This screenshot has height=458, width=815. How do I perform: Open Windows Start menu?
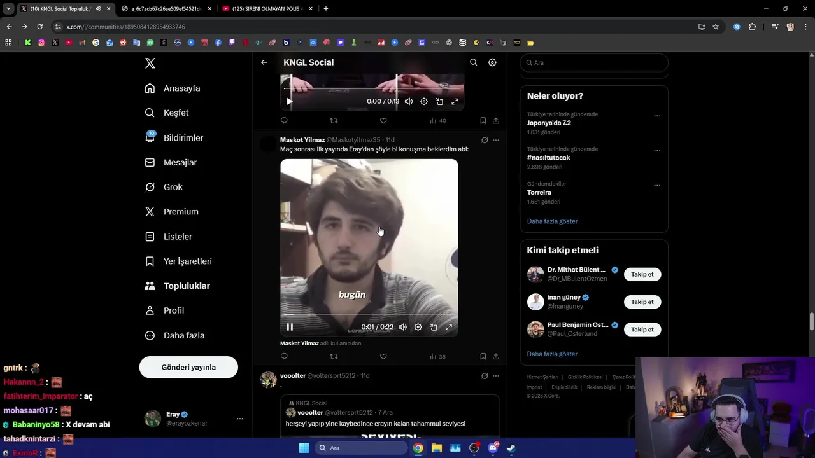304,448
